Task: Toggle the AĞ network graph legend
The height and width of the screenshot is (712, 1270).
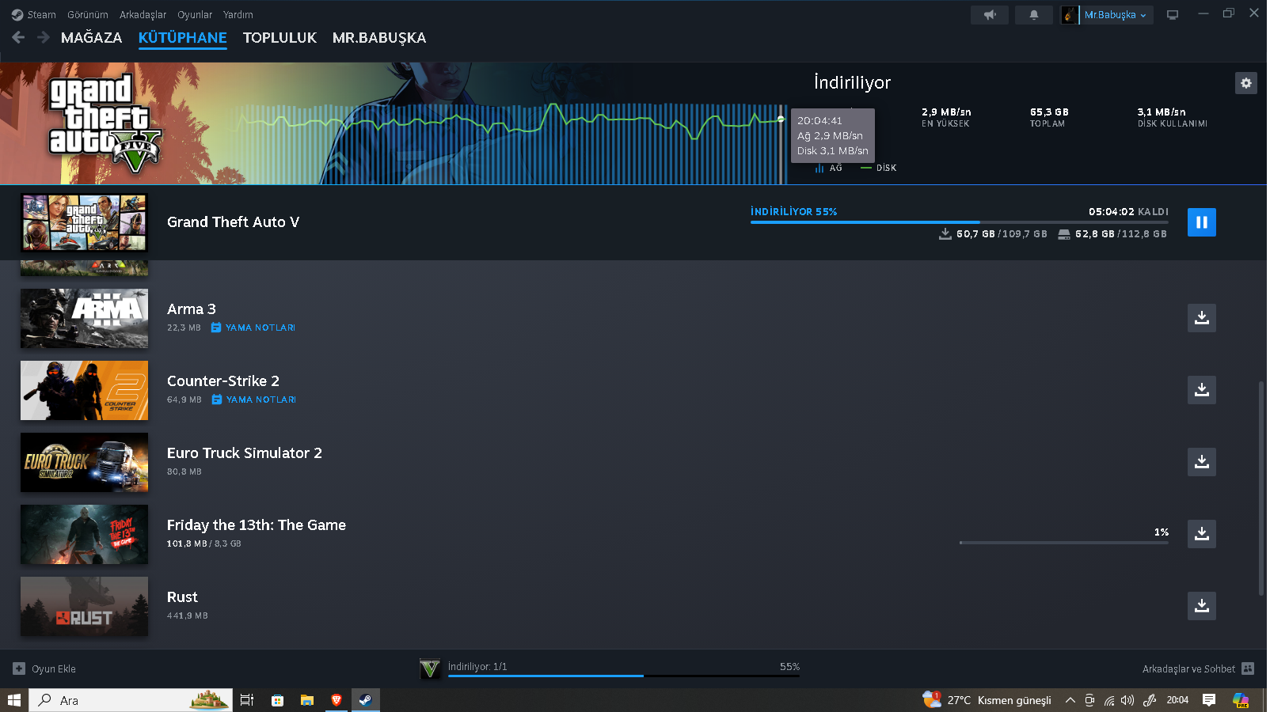Action: click(x=828, y=168)
